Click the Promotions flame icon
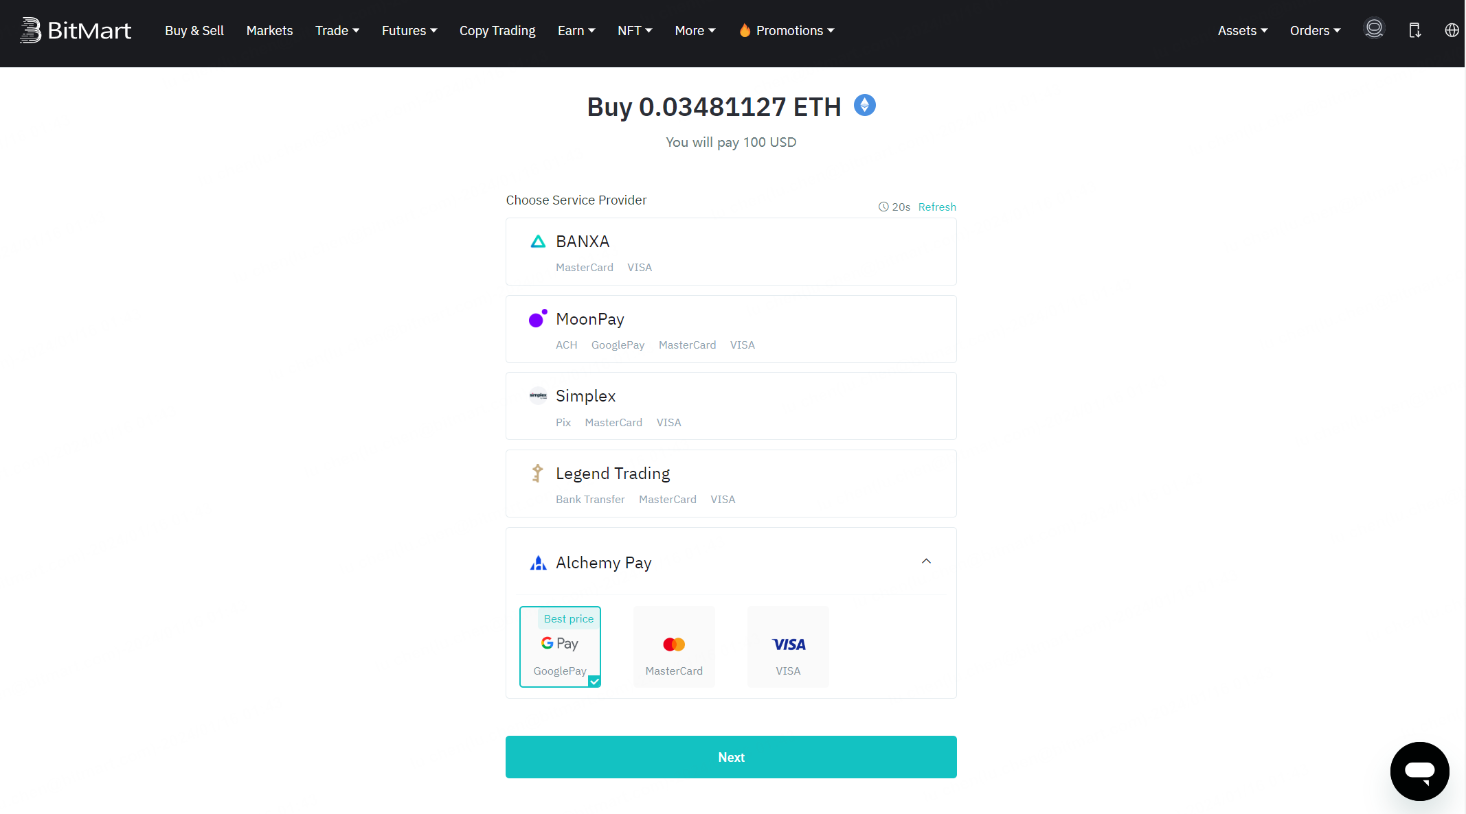1466x814 pixels. point(745,30)
